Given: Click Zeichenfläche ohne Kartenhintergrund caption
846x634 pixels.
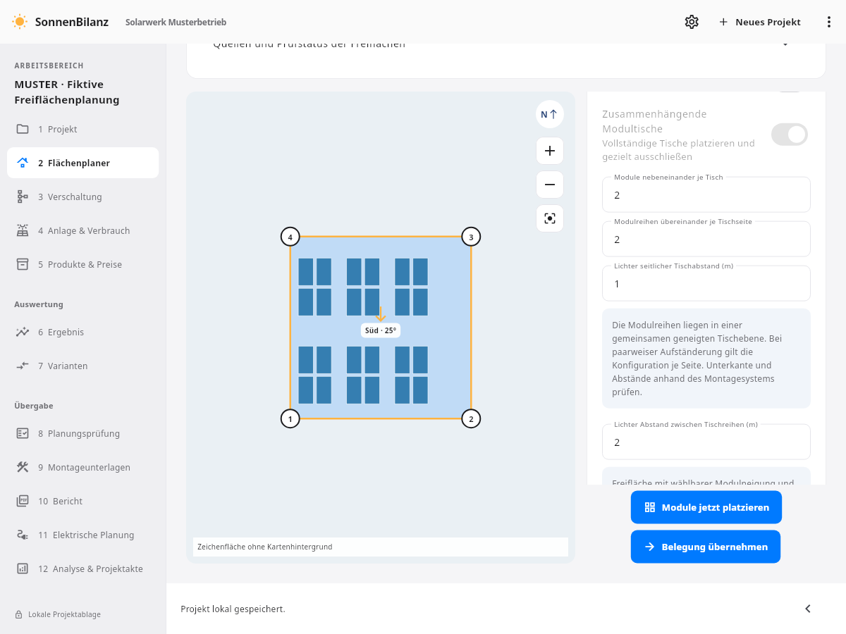Looking at the screenshot, I should (264, 547).
